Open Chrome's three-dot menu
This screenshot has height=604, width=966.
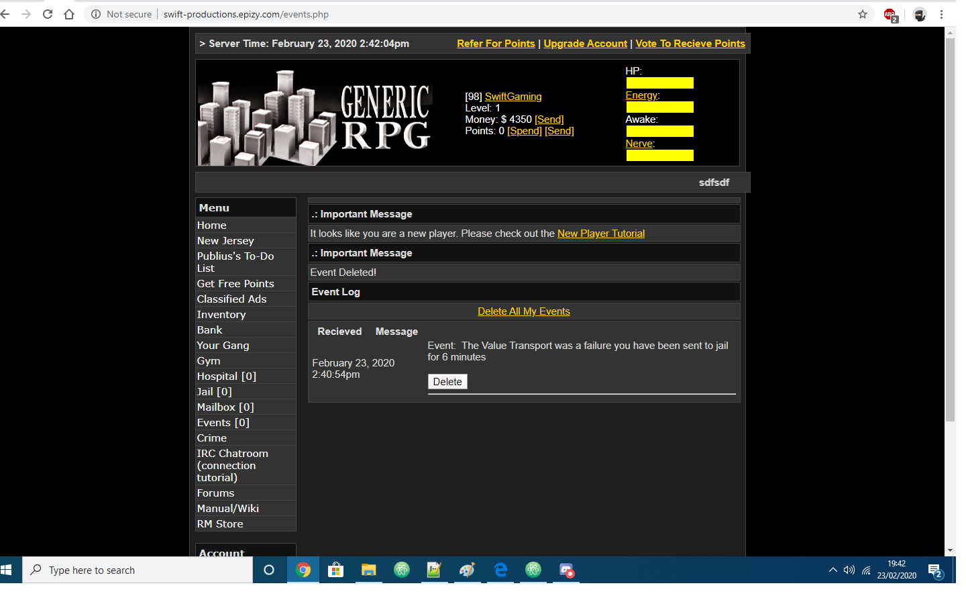click(x=942, y=14)
